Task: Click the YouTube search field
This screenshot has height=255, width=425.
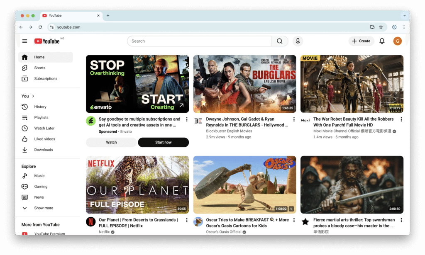Action: [199, 41]
